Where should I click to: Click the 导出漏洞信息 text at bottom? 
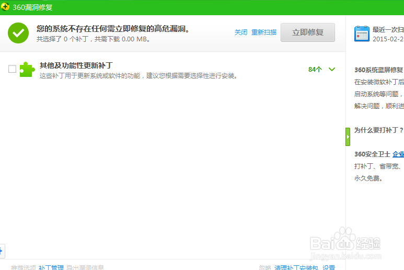[x=85, y=267]
